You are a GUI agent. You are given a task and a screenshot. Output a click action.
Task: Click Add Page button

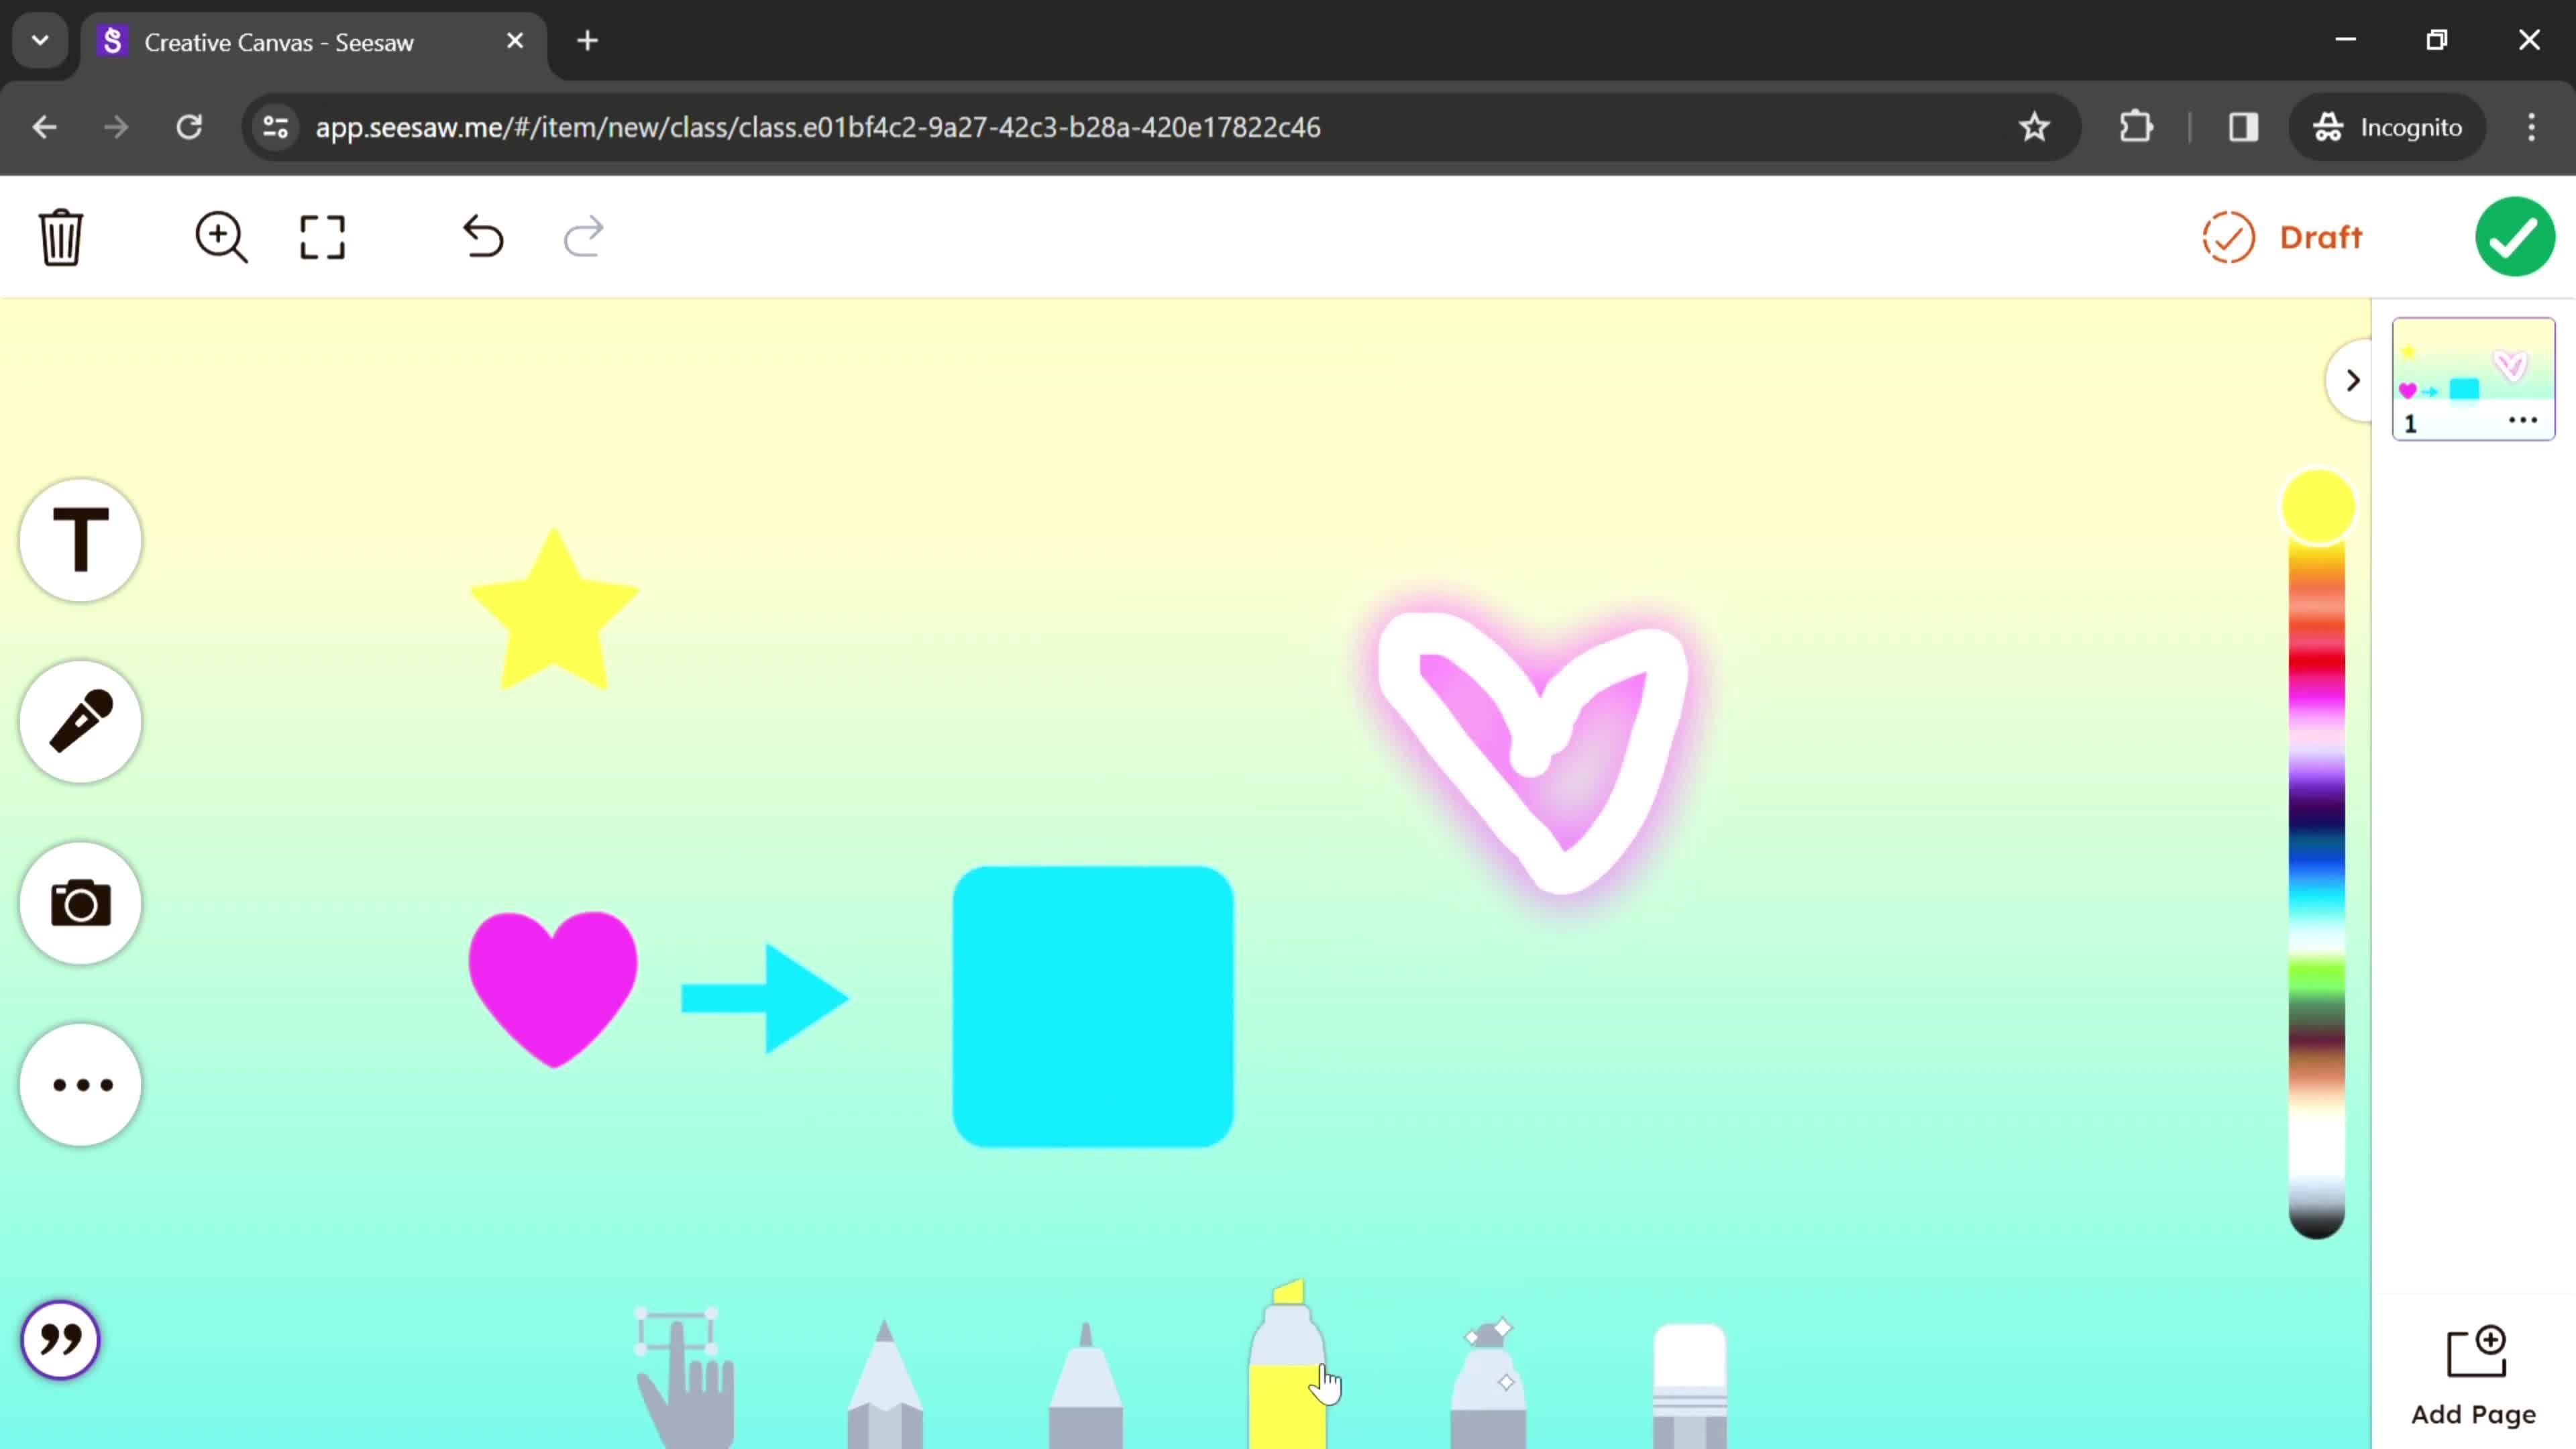[2474, 1376]
